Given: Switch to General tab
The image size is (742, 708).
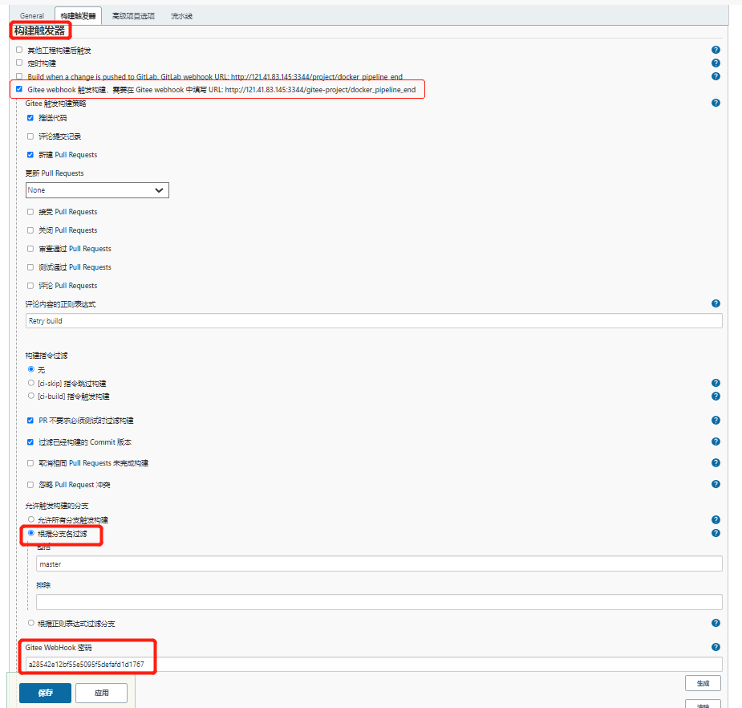Looking at the screenshot, I should (x=32, y=15).
